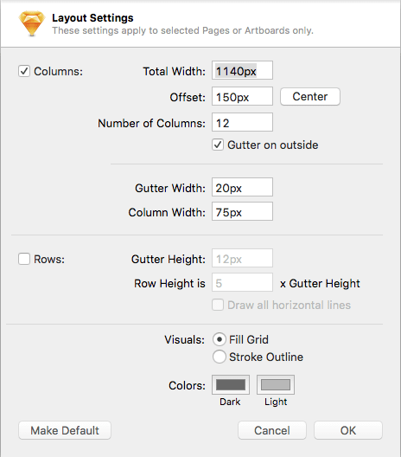The width and height of the screenshot is (401, 457).
Task: Click the Center offset button
Action: click(x=310, y=96)
